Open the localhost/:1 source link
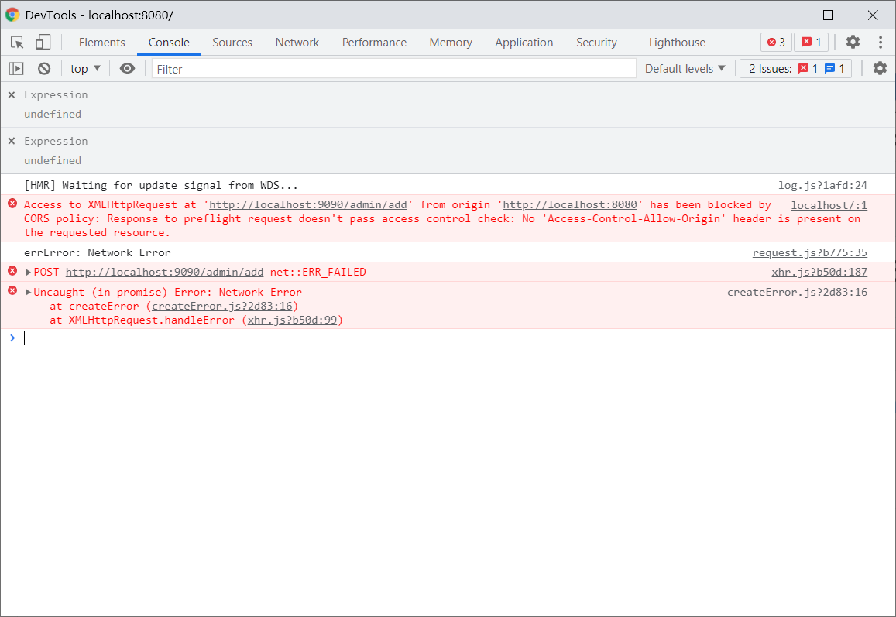Viewport: 896px width, 617px height. point(829,205)
